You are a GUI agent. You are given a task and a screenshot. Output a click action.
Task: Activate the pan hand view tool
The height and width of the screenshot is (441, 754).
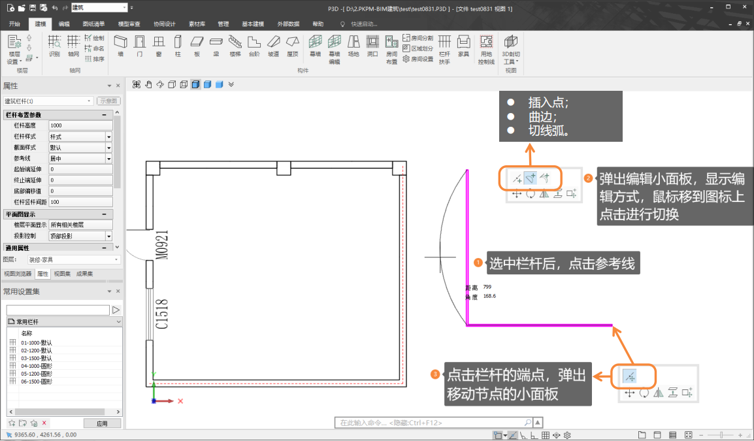[x=148, y=84]
